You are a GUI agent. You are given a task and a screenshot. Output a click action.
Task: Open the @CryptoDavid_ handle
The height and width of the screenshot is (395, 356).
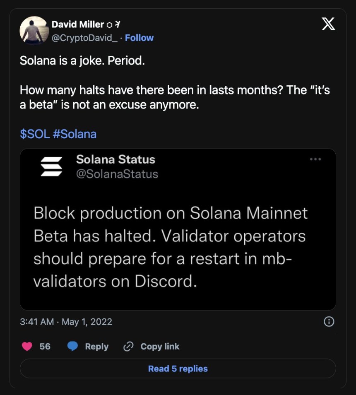click(x=84, y=38)
